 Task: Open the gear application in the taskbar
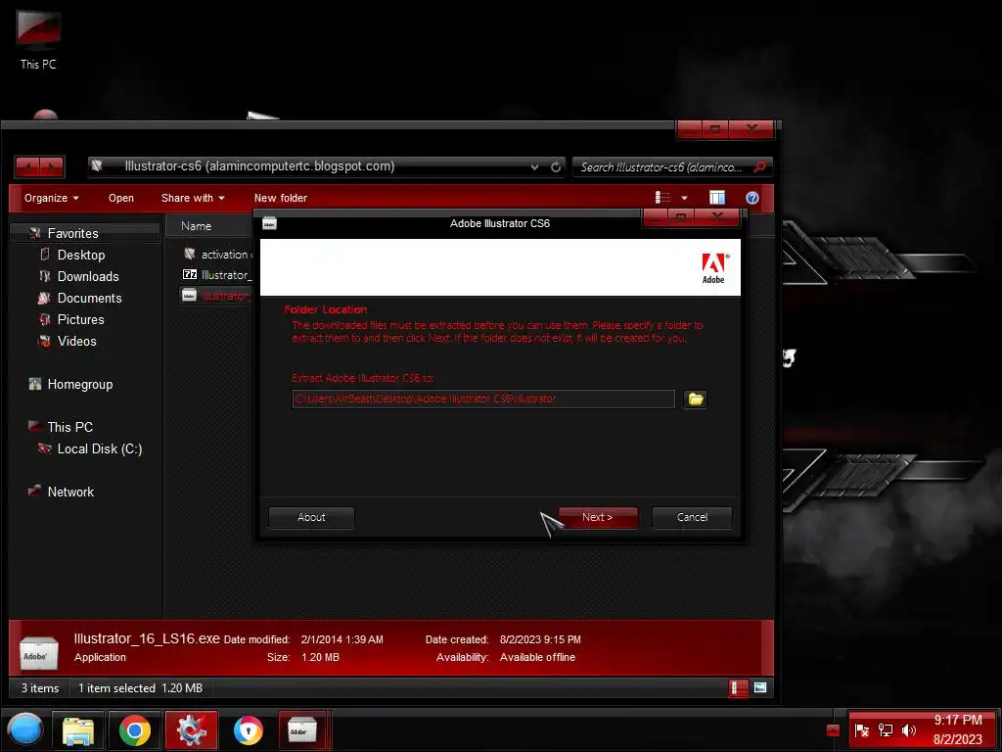[x=192, y=730]
